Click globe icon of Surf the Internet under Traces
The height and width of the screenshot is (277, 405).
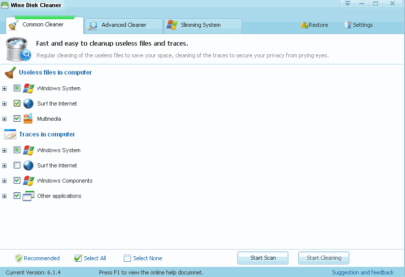click(x=28, y=165)
